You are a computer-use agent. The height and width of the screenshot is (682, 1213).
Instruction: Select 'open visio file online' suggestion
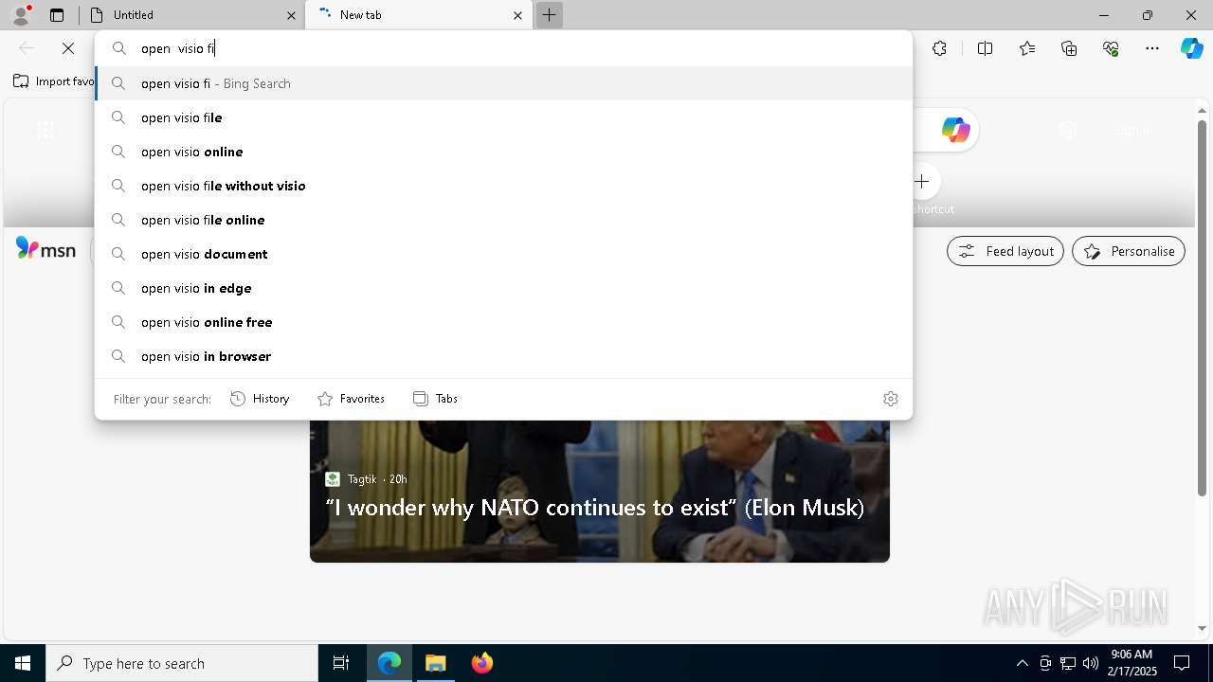coord(504,220)
